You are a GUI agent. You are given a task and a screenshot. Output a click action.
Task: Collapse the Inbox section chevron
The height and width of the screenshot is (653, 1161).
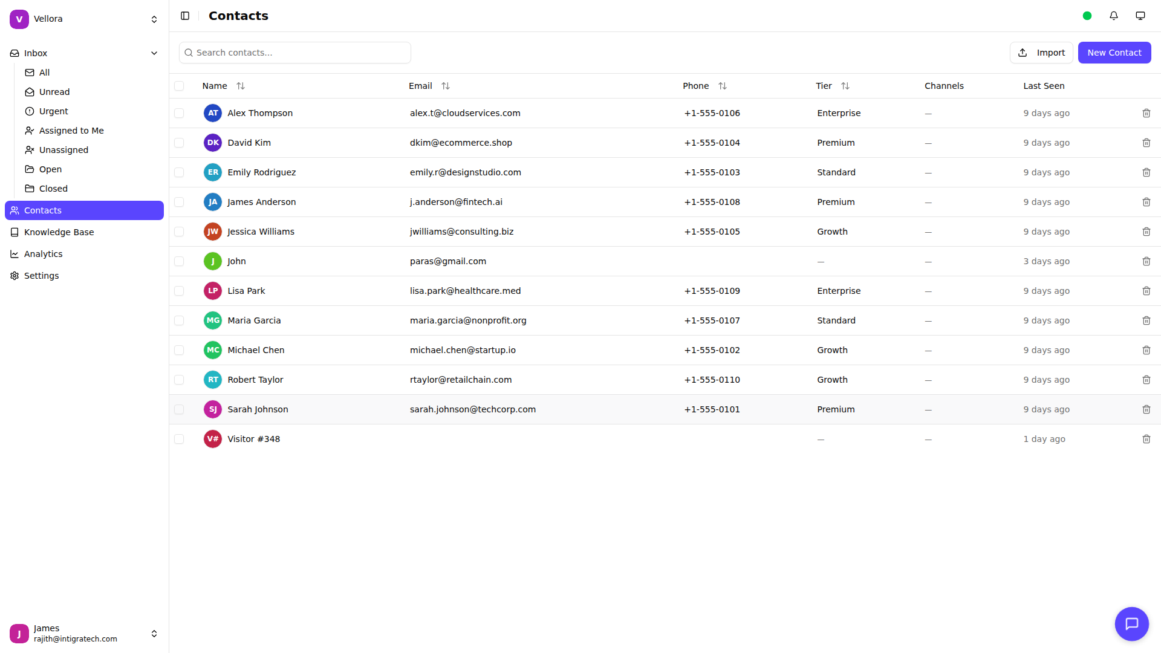tap(154, 53)
